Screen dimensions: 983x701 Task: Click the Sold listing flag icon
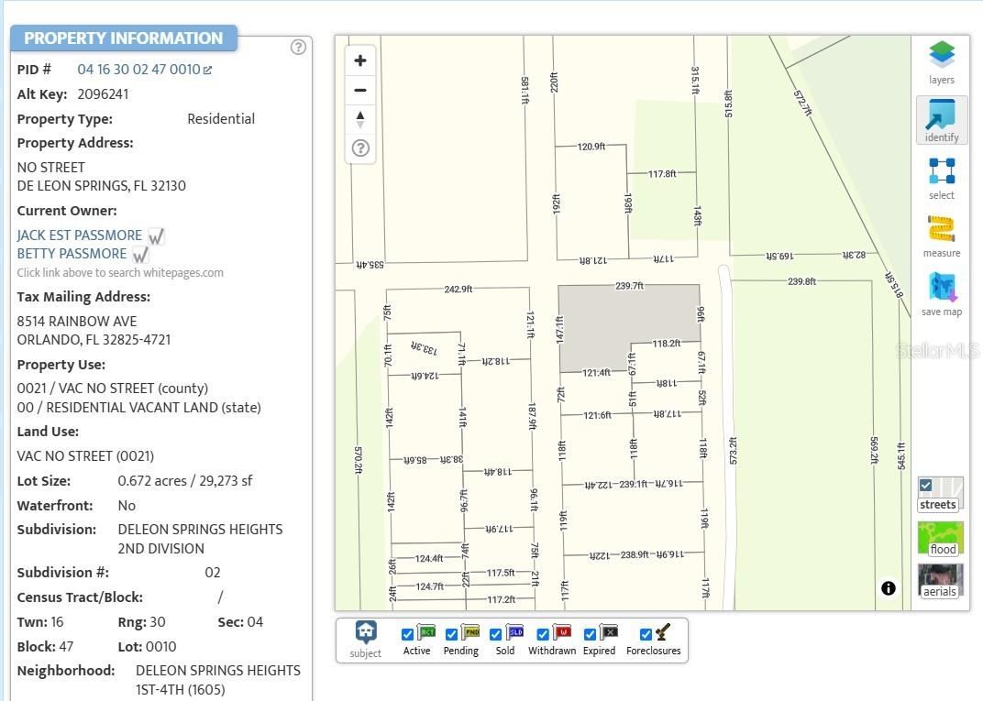click(x=514, y=631)
